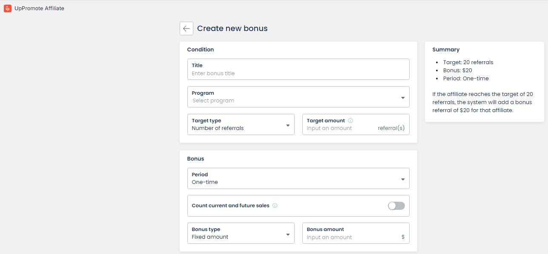Click the UpPromote Affiliate app title

pyautogui.click(x=39, y=8)
